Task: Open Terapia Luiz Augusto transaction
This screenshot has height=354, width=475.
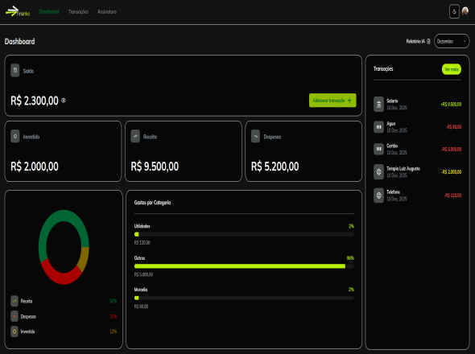Action: (x=418, y=171)
